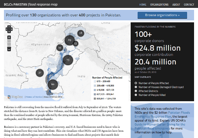Click the India map label
Viewport: 198px width, 138px height.
(x=82, y=76)
